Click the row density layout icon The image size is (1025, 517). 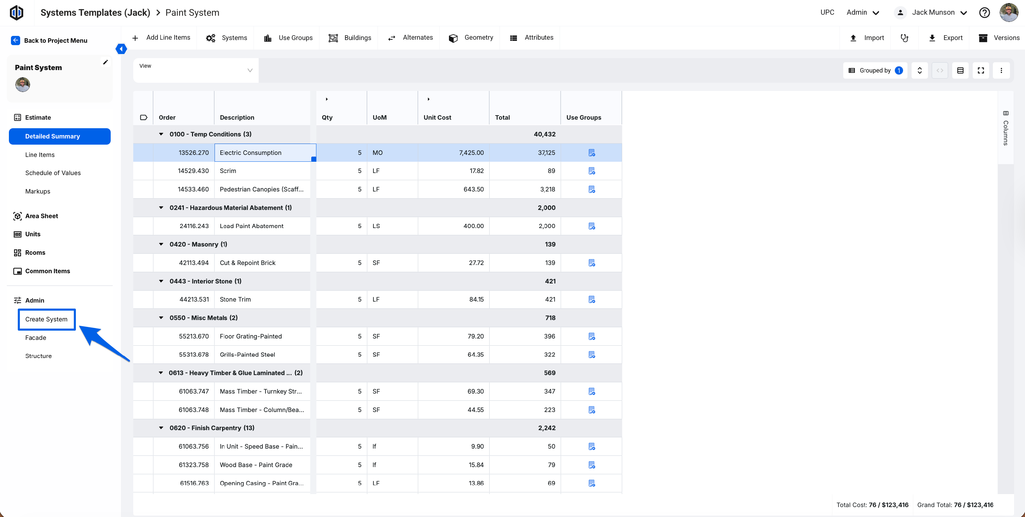960,70
